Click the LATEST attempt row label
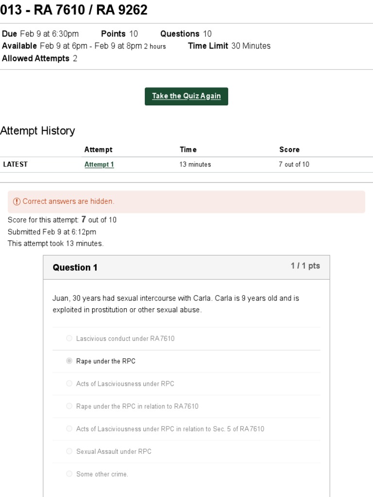The height and width of the screenshot is (497, 373). [16, 165]
